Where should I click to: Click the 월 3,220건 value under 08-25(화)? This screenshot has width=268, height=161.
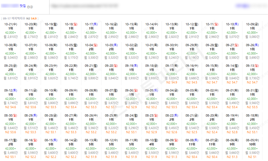(x=111, y=128)
